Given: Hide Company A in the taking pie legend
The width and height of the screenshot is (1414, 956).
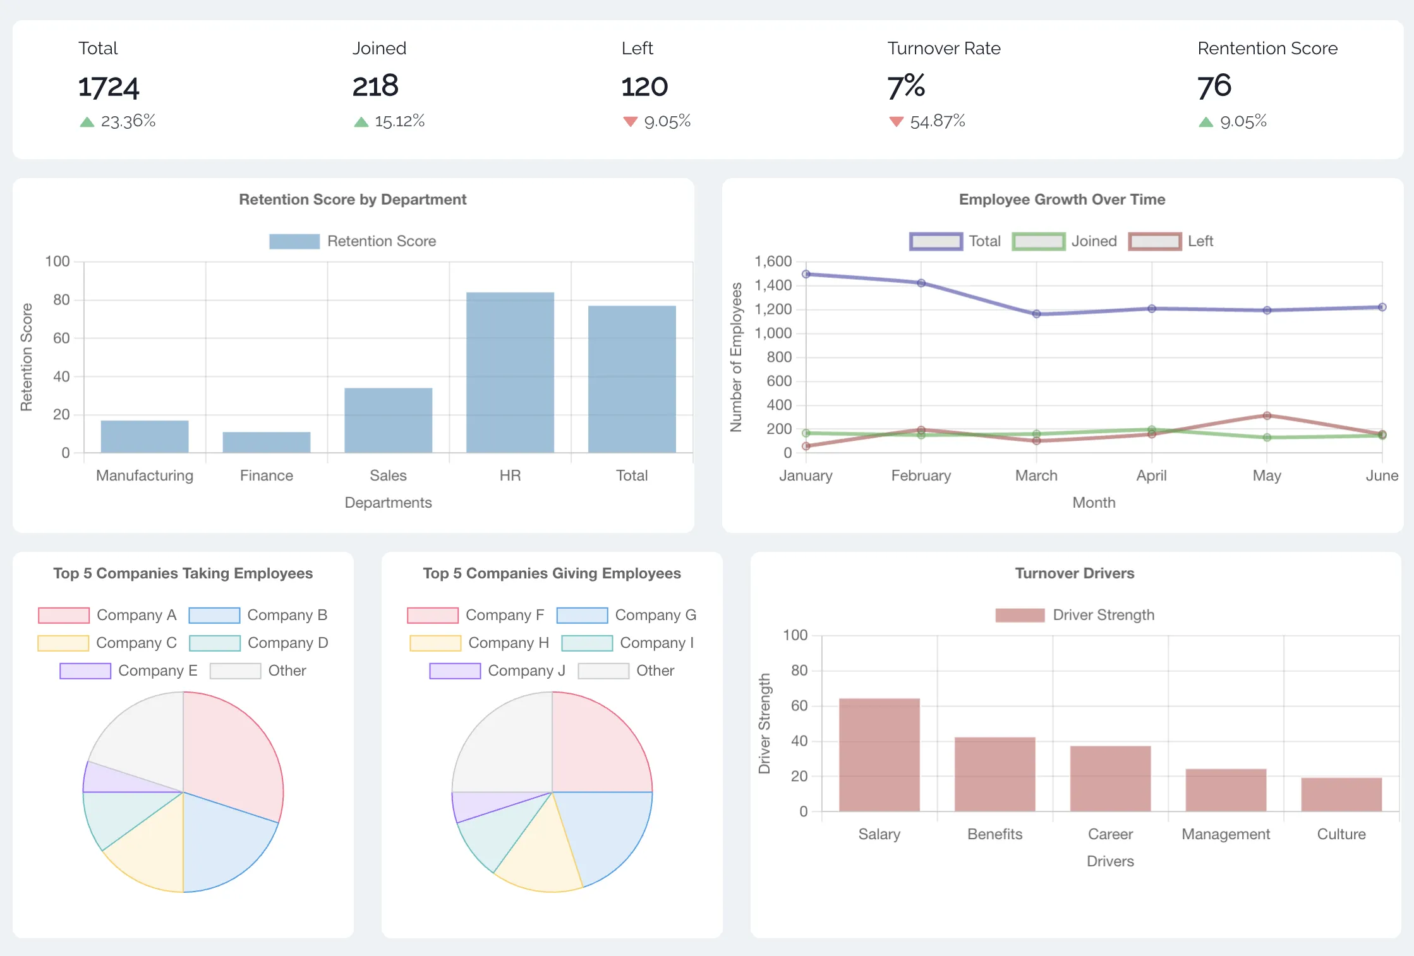Looking at the screenshot, I should tap(64, 615).
